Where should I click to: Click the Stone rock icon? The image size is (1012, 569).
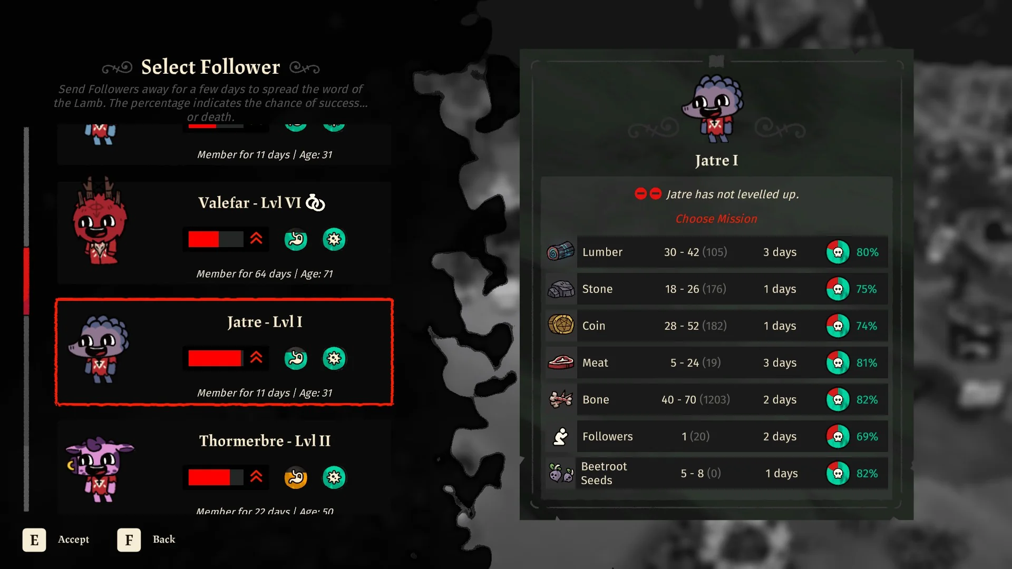(560, 289)
